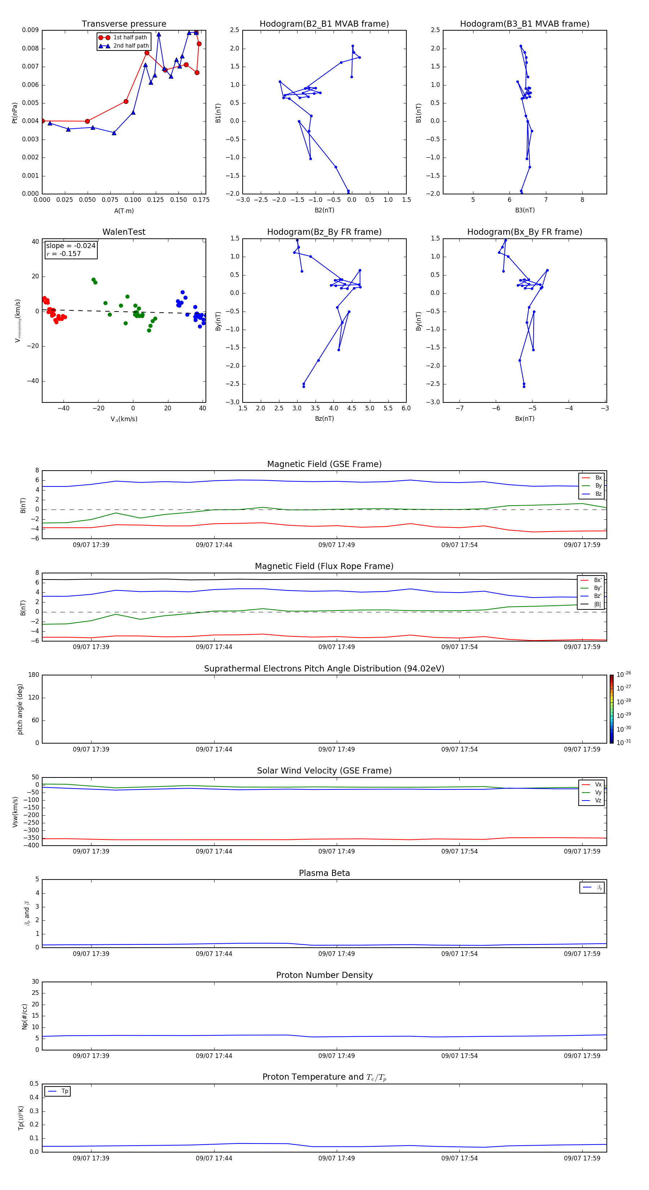Click the "Bz(nT)" x-axis label
The height and width of the screenshot is (1190, 649).
point(324,419)
